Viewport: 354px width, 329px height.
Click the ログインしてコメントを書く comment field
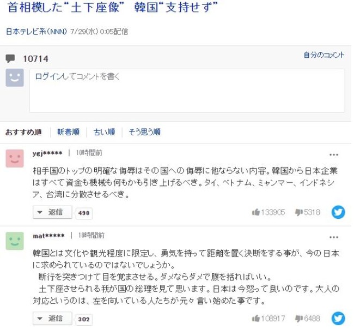(187, 91)
